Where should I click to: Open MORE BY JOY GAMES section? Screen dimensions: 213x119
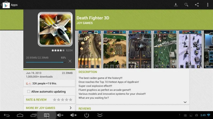click(49, 108)
